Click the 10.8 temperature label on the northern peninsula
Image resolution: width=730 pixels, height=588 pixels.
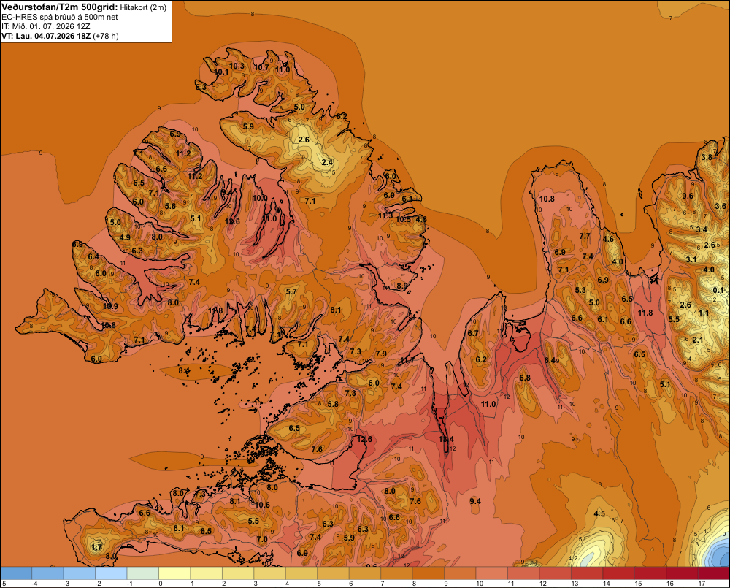click(x=547, y=199)
